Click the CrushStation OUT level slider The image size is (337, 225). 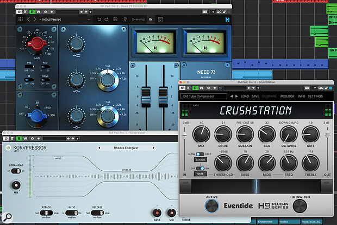327,134
